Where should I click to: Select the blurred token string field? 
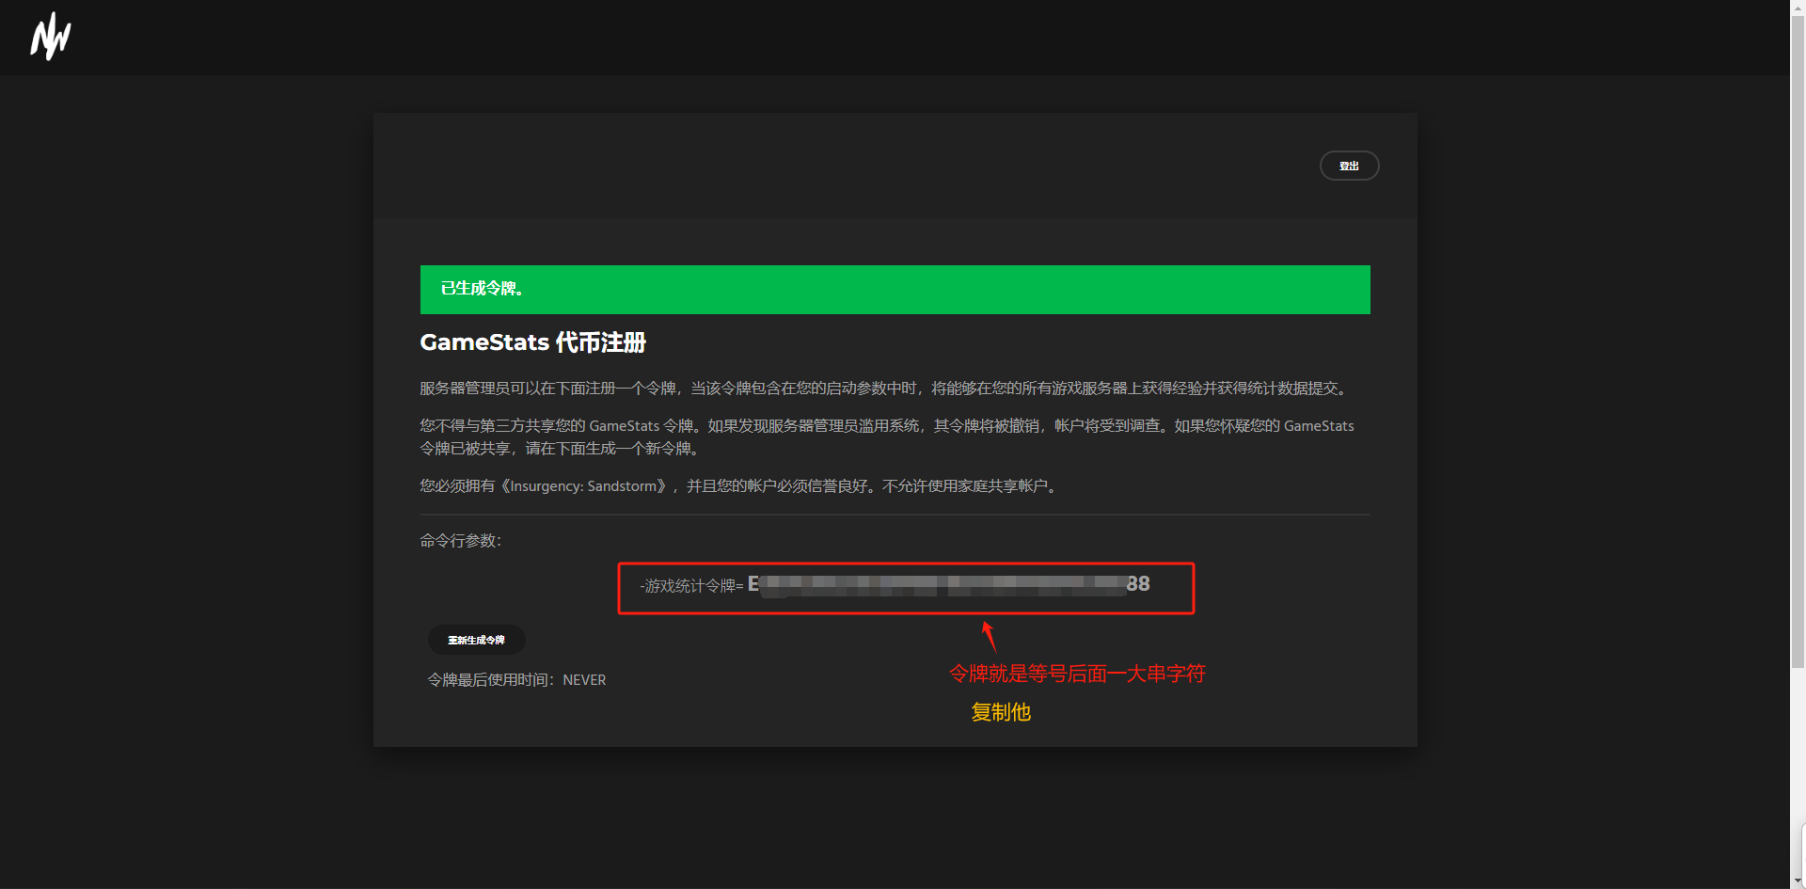[x=948, y=585]
